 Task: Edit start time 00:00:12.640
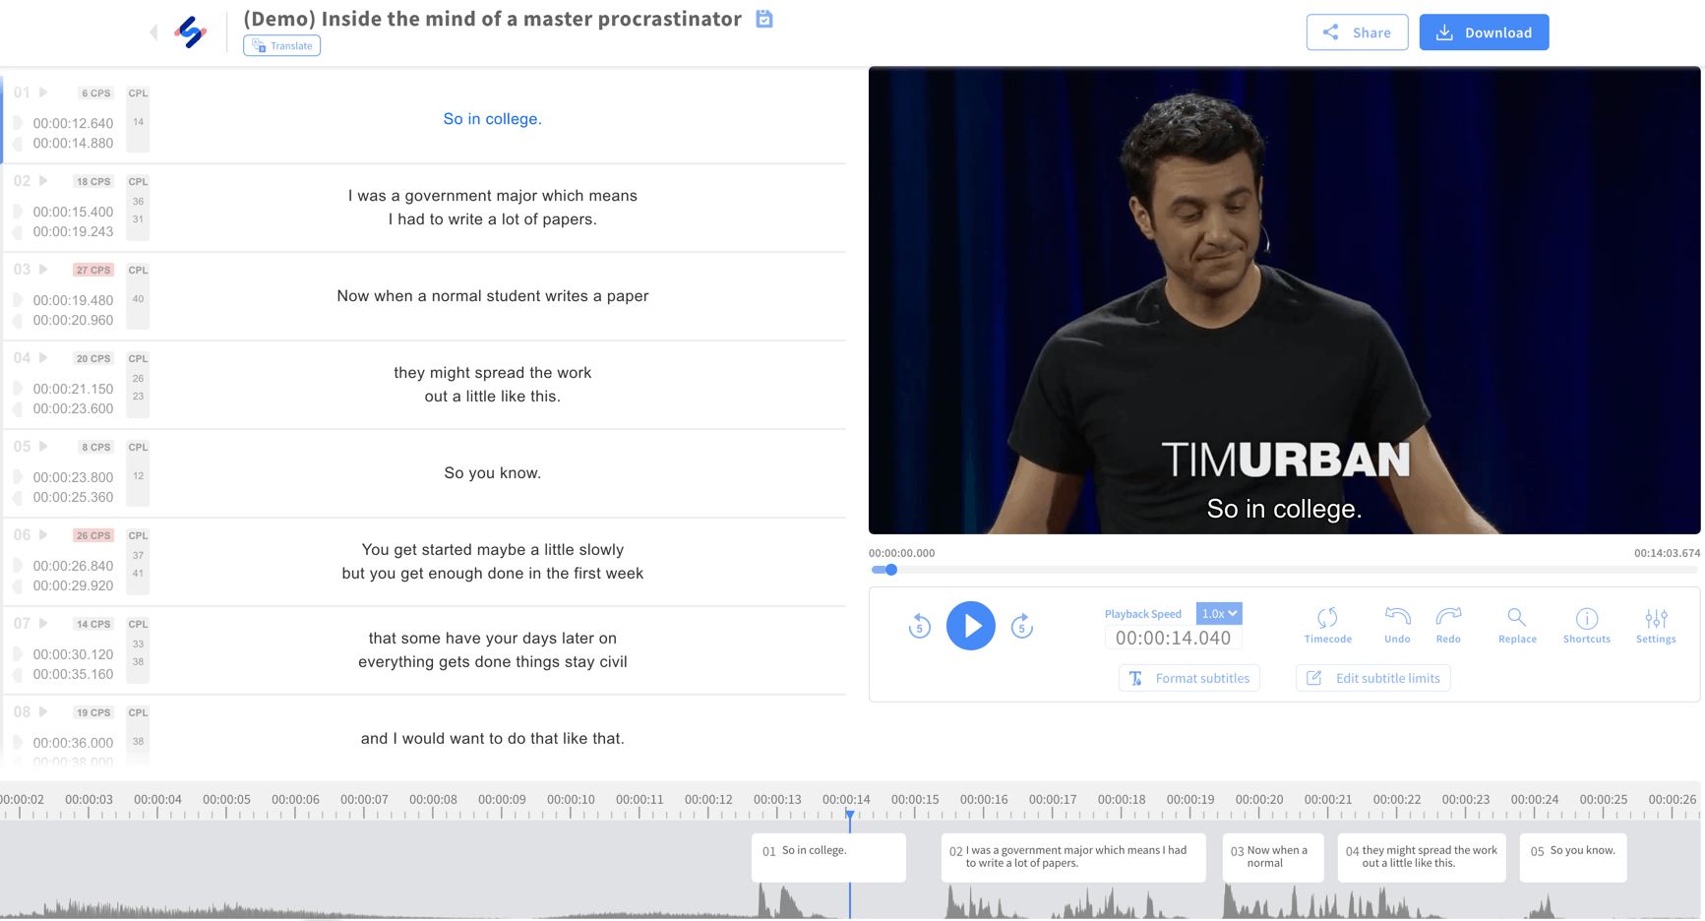click(73, 123)
